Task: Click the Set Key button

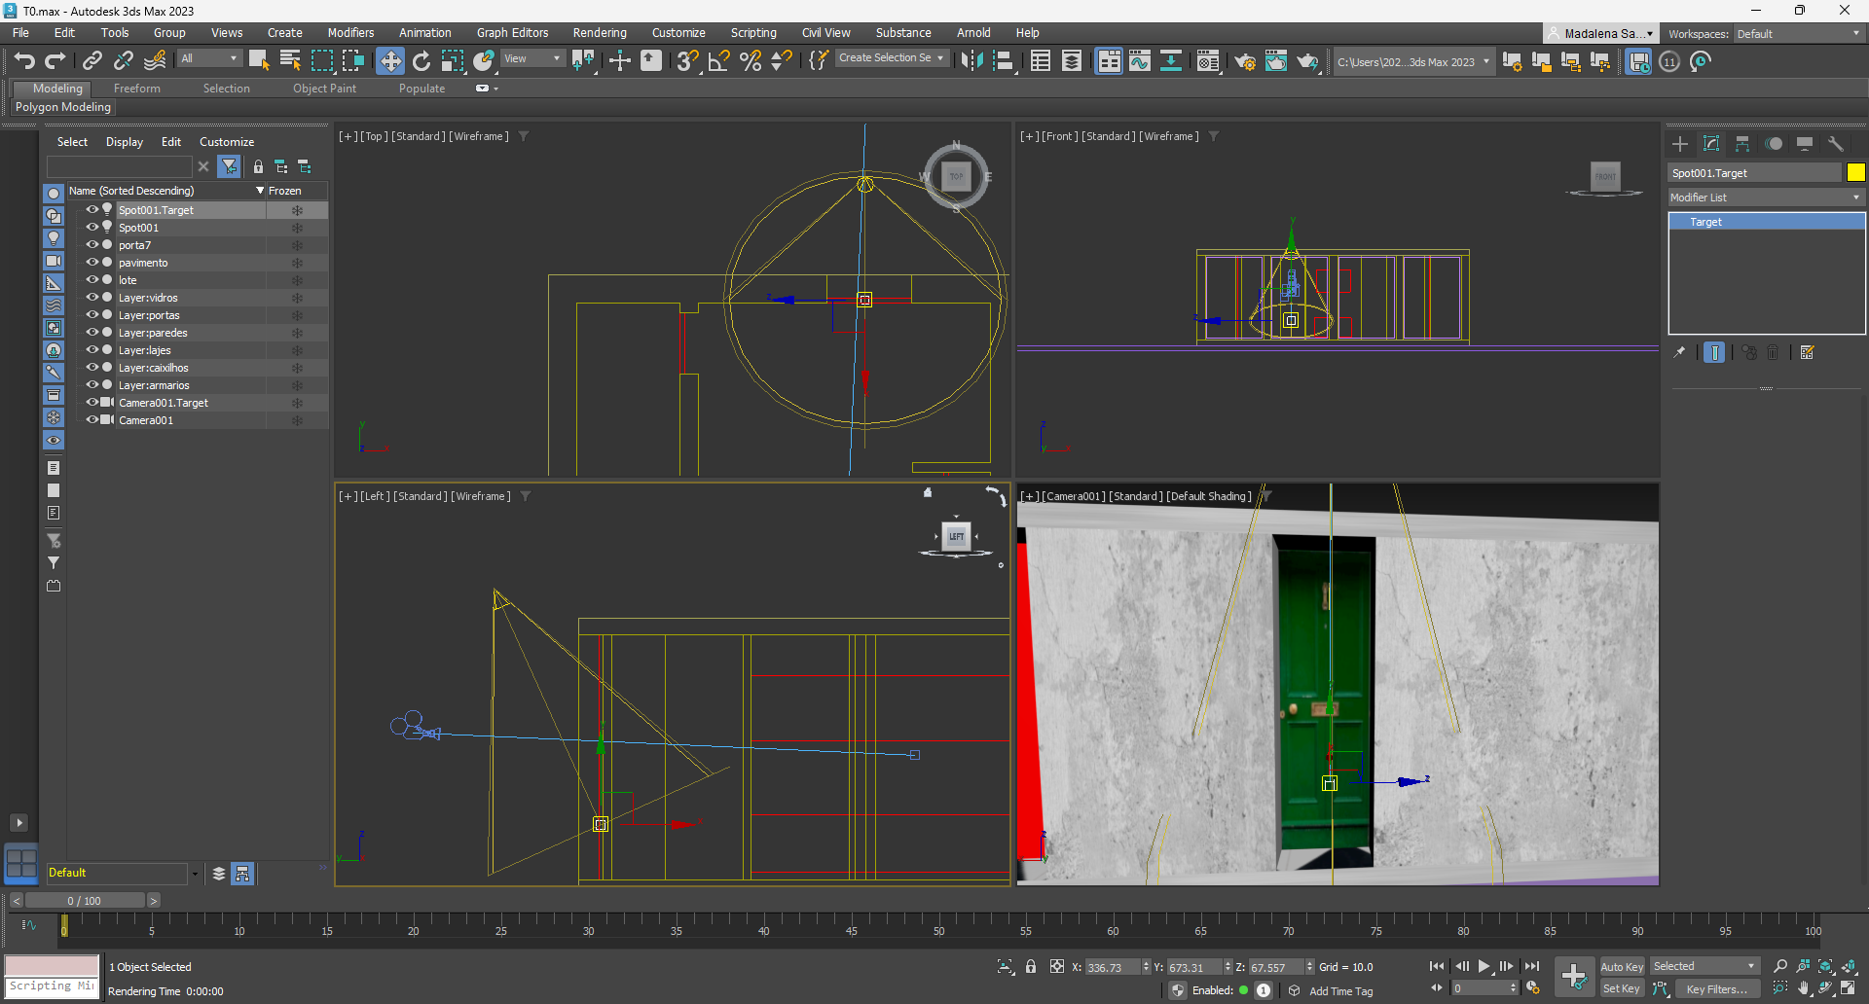Action: point(1621,988)
